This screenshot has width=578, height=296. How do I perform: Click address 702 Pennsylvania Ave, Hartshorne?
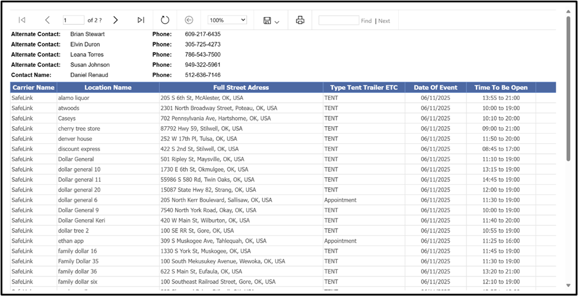click(215, 118)
